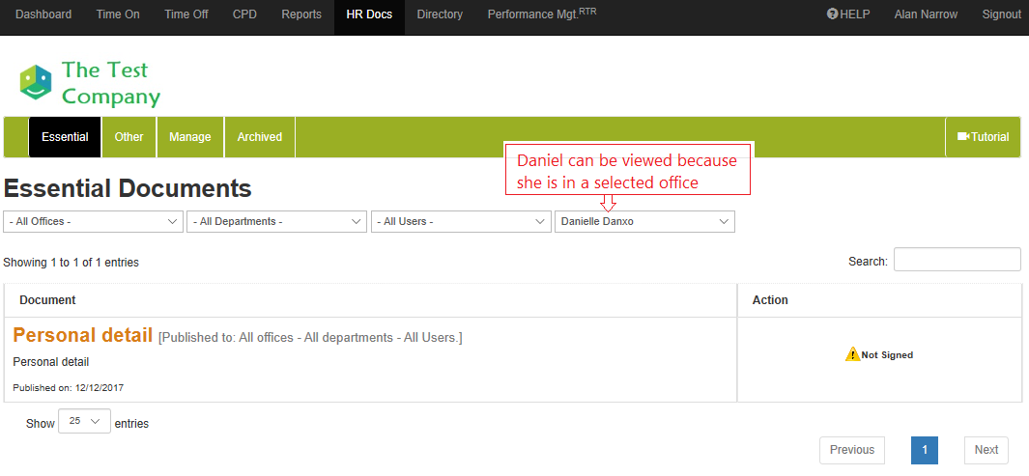The width and height of the screenshot is (1029, 476).
Task: Navigate to the Reports menu item
Action: point(301,14)
